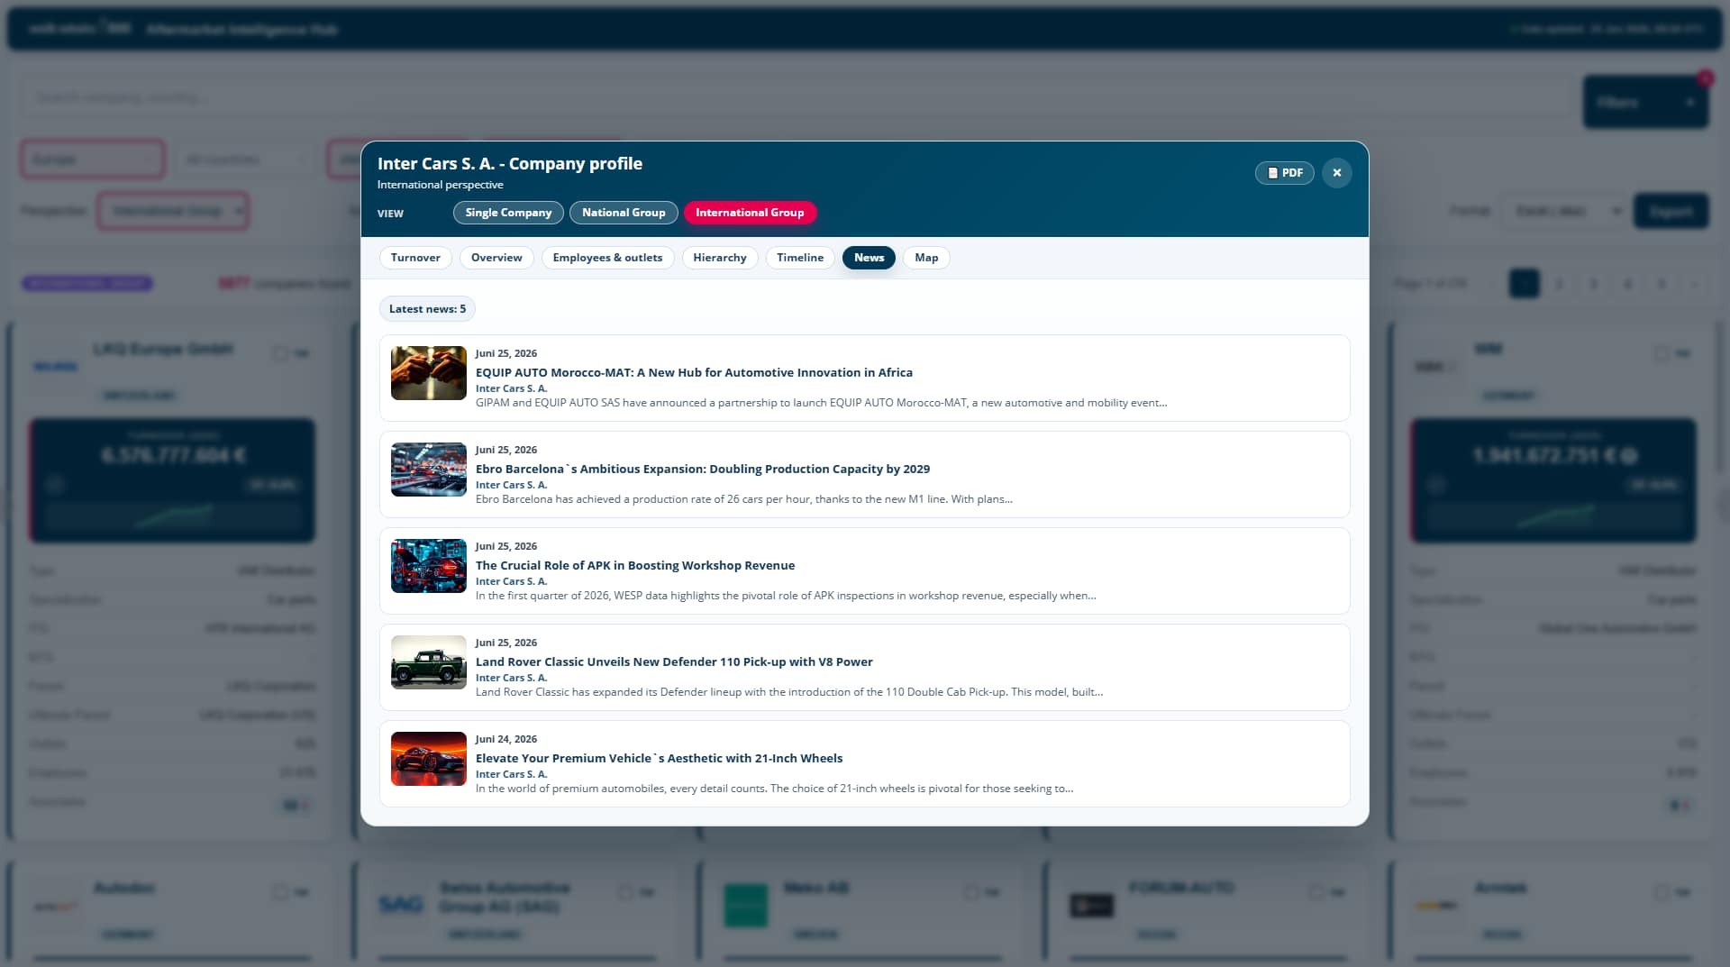The width and height of the screenshot is (1730, 967).
Task: Tick the Swiss Automotive Group card checkbox
Action: [x=625, y=892]
